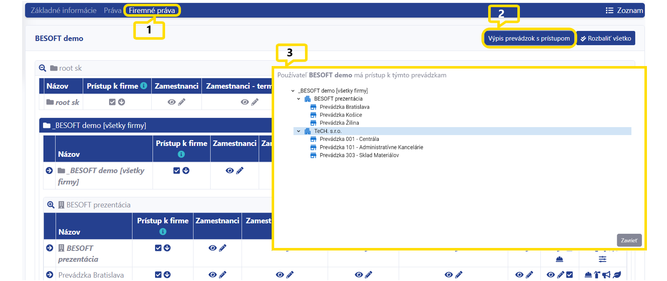
Task: Click hard hat icon in Prevádzka Bratislava table row
Action: tap(588, 274)
